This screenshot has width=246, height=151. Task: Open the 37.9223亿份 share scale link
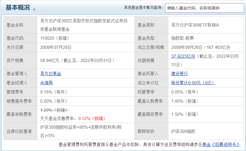(x=183, y=56)
